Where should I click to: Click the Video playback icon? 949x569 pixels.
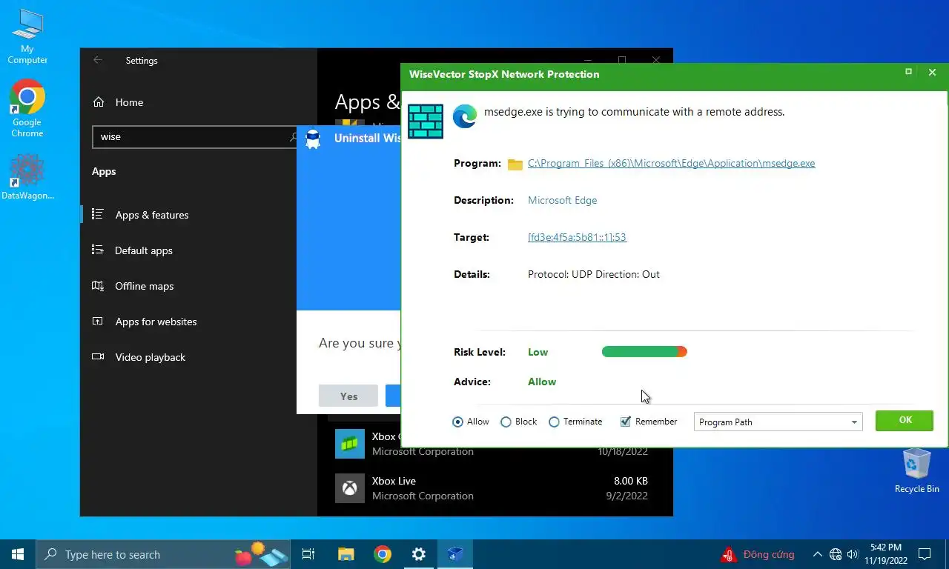[97, 356]
